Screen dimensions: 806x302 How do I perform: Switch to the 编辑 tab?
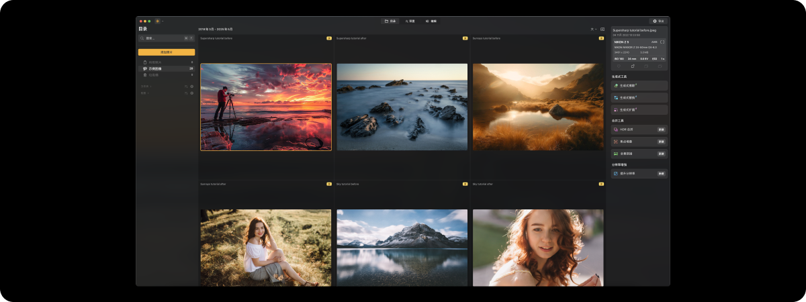point(431,21)
